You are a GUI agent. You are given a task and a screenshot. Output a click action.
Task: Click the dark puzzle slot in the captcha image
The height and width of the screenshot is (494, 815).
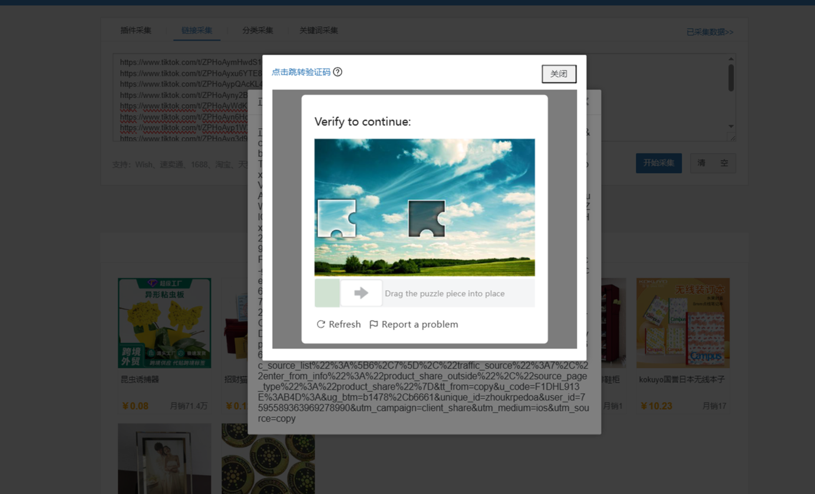pyautogui.click(x=427, y=218)
